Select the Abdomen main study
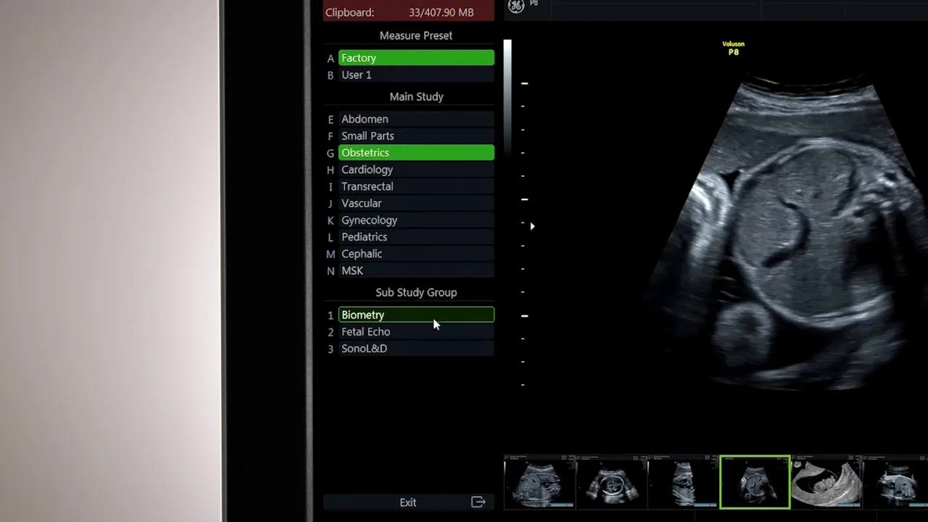The width and height of the screenshot is (928, 522). pyautogui.click(x=416, y=119)
